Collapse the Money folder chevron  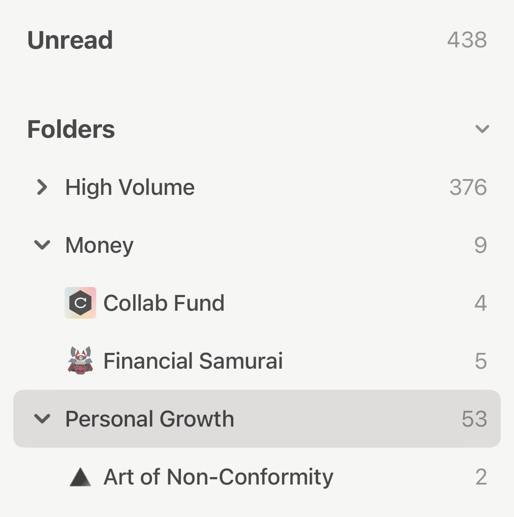coord(42,245)
